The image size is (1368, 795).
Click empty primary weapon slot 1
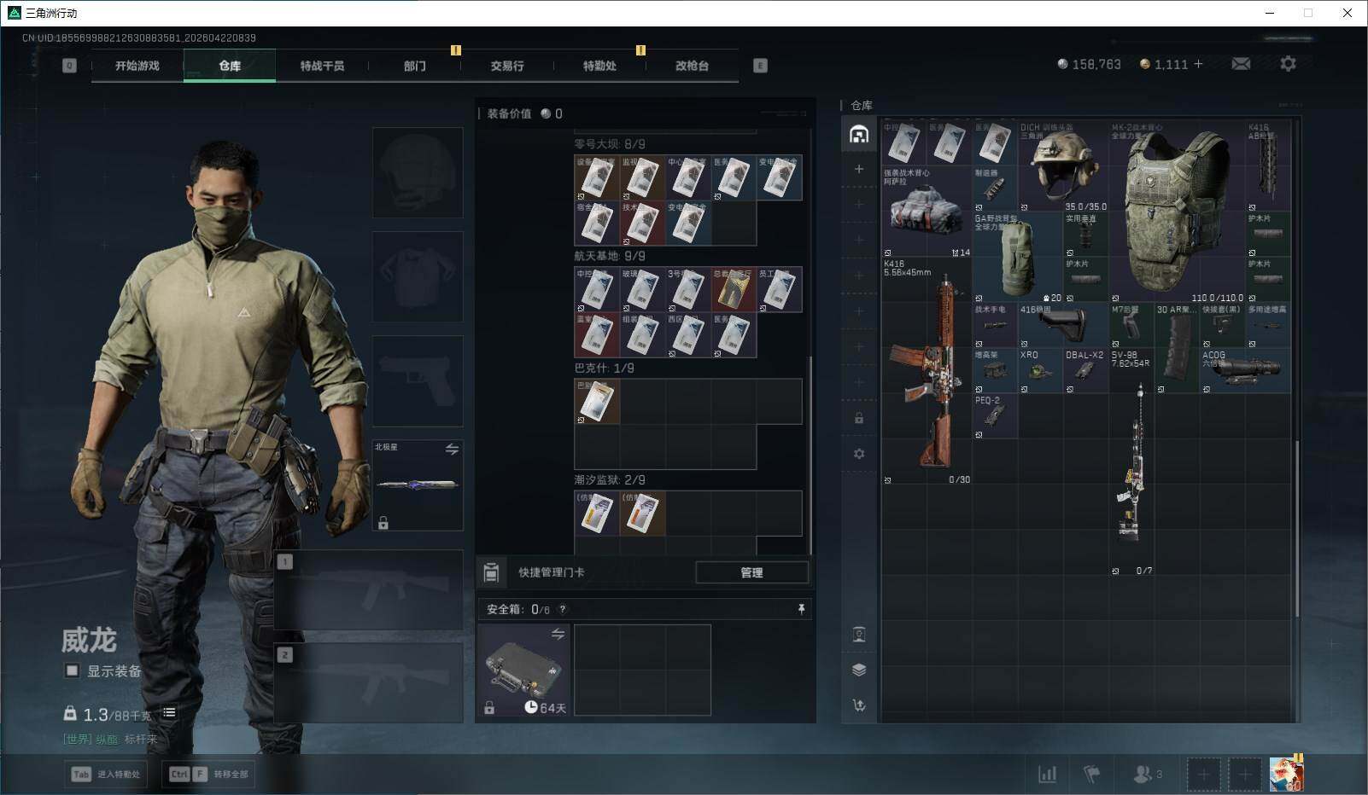point(369,589)
